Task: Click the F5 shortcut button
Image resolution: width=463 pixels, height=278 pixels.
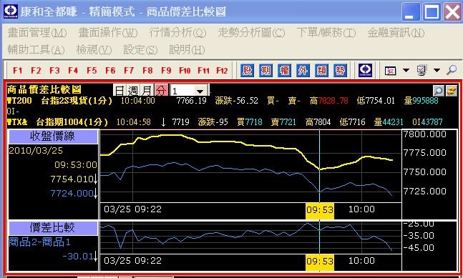Action: [92, 71]
